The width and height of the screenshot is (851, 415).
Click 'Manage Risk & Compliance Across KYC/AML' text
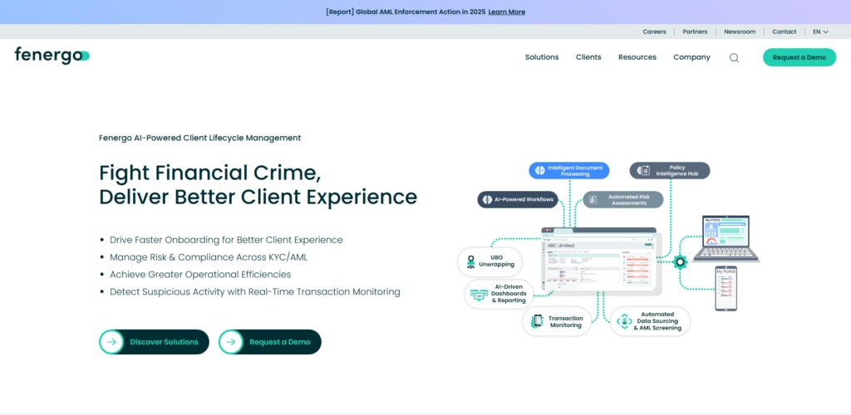pos(209,257)
